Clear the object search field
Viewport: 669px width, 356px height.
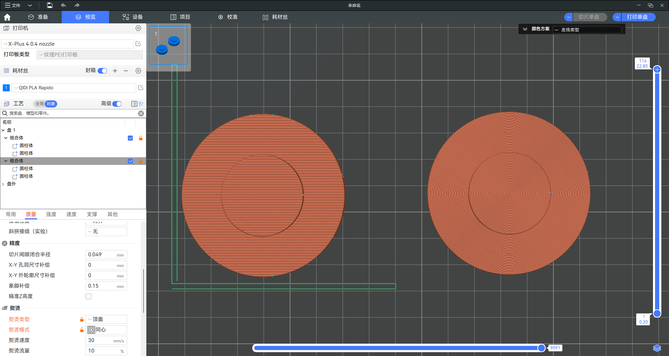coord(141,113)
